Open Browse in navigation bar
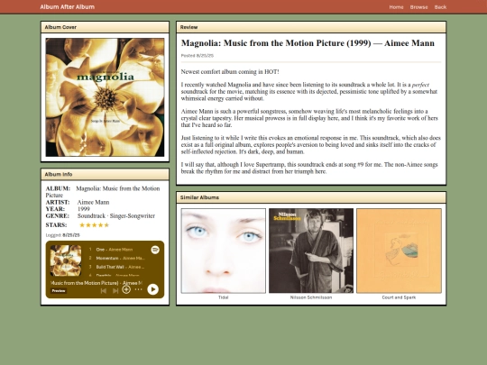The width and height of the screenshot is (487, 365). pos(418,7)
